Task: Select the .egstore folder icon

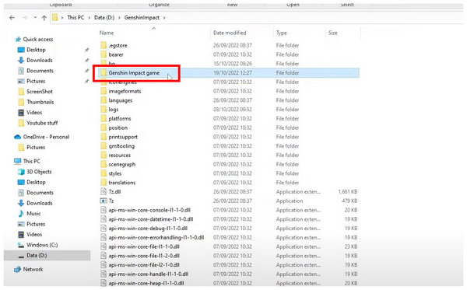Action: [104, 45]
